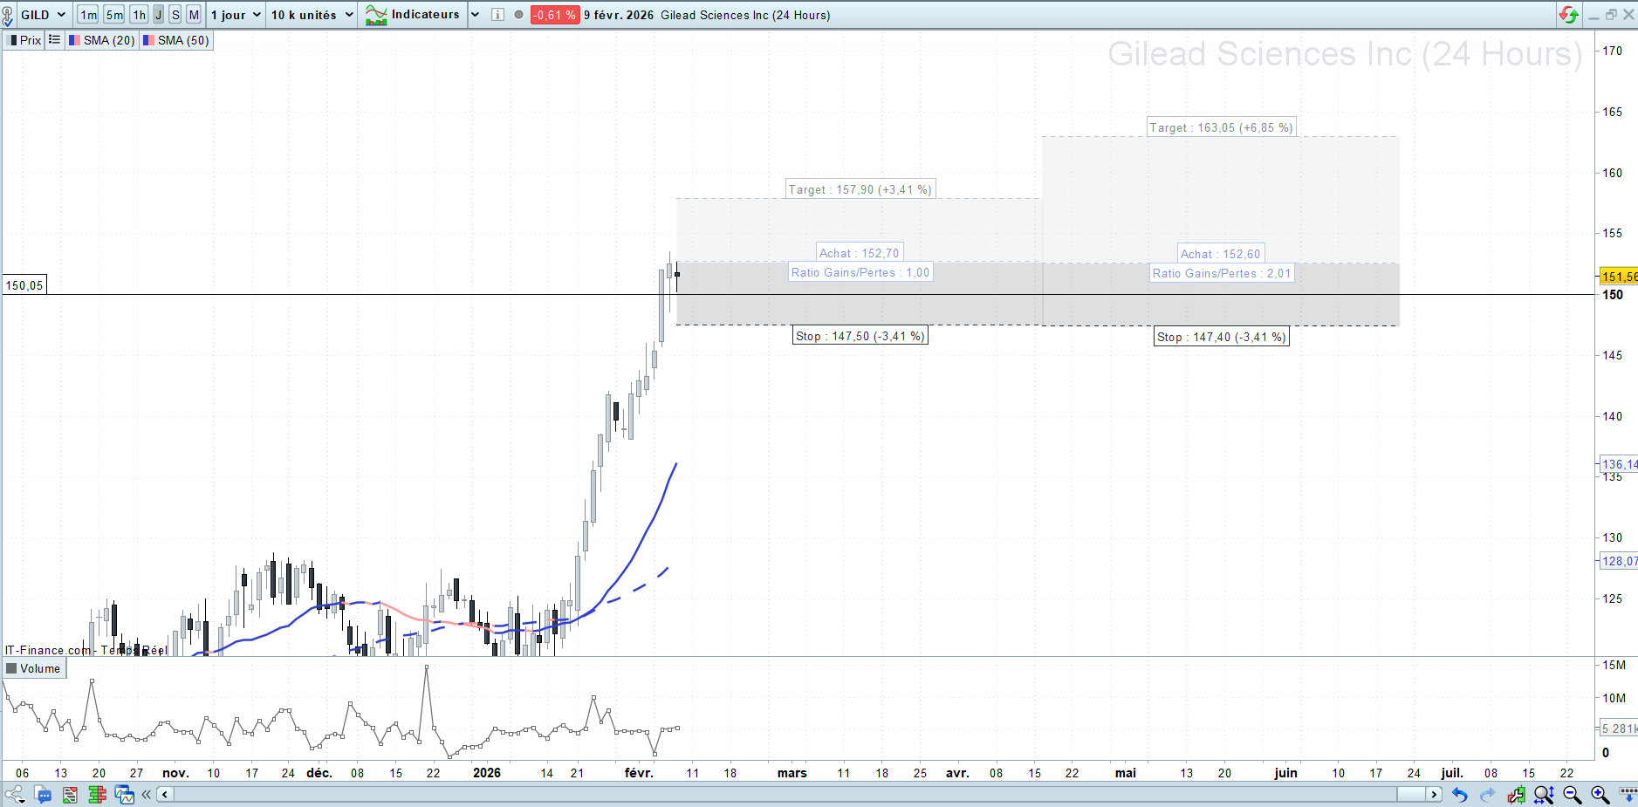Click the undo arrow icon
This screenshot has height=807, width=1638.
[1460, 794]
